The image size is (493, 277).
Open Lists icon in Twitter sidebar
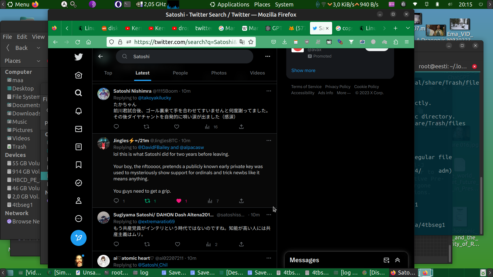[x=79, y=147]
